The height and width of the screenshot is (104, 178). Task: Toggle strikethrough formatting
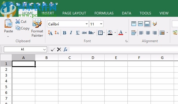pyautogui.click(x=84, y=33)
